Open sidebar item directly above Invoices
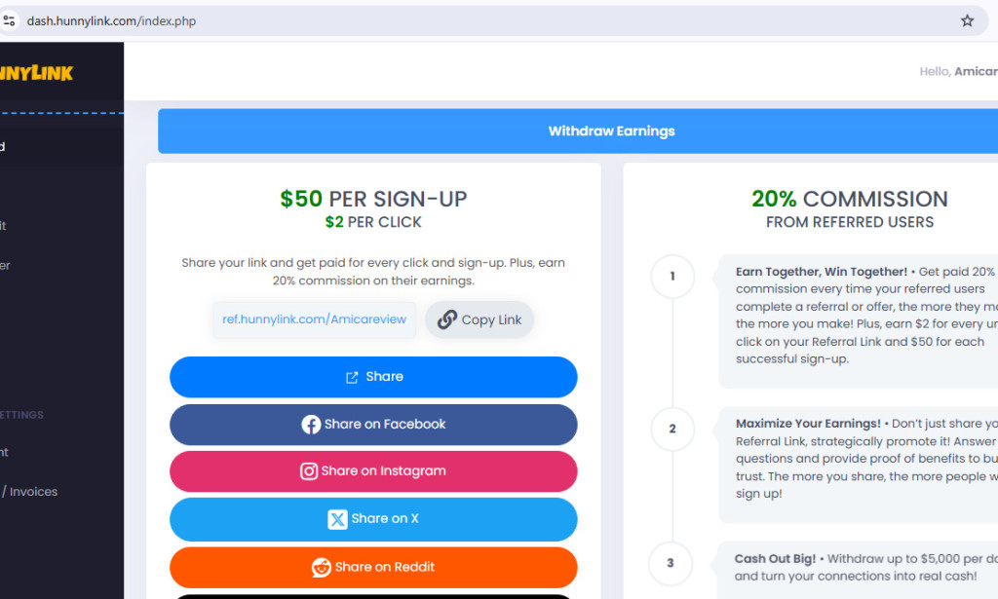 pyautogui.click(x=10, y=452)
